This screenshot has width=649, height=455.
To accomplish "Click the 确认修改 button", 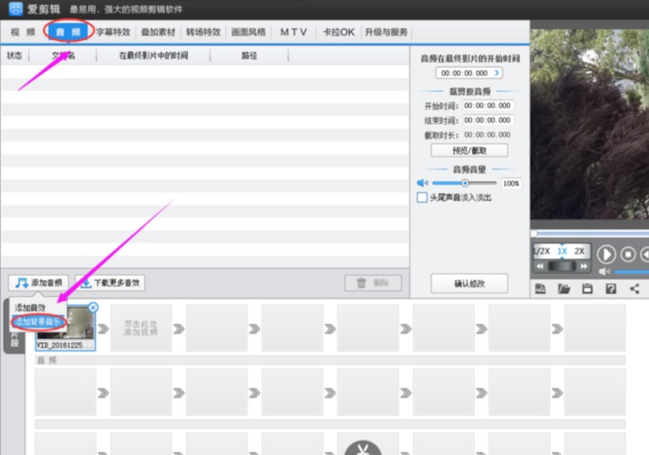I will [x=469, y=284].
